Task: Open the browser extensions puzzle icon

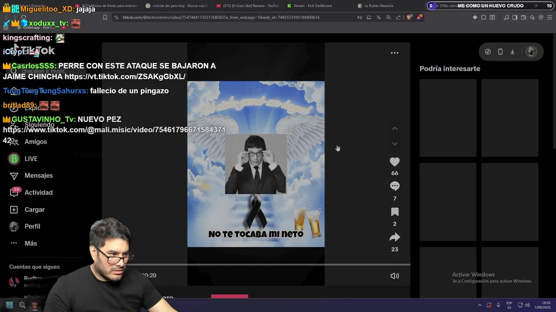Action: click(x=483, y=17)
